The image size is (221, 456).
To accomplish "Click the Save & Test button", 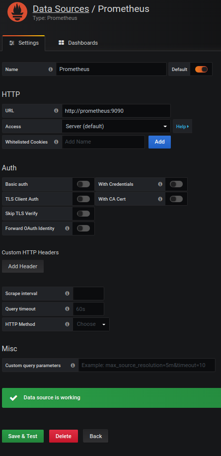I will (x=23, y=436).
